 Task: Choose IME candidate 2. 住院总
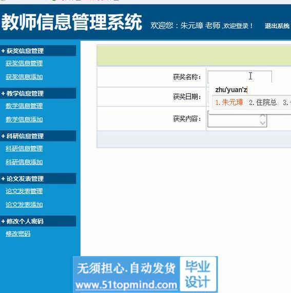click(263, 102)
